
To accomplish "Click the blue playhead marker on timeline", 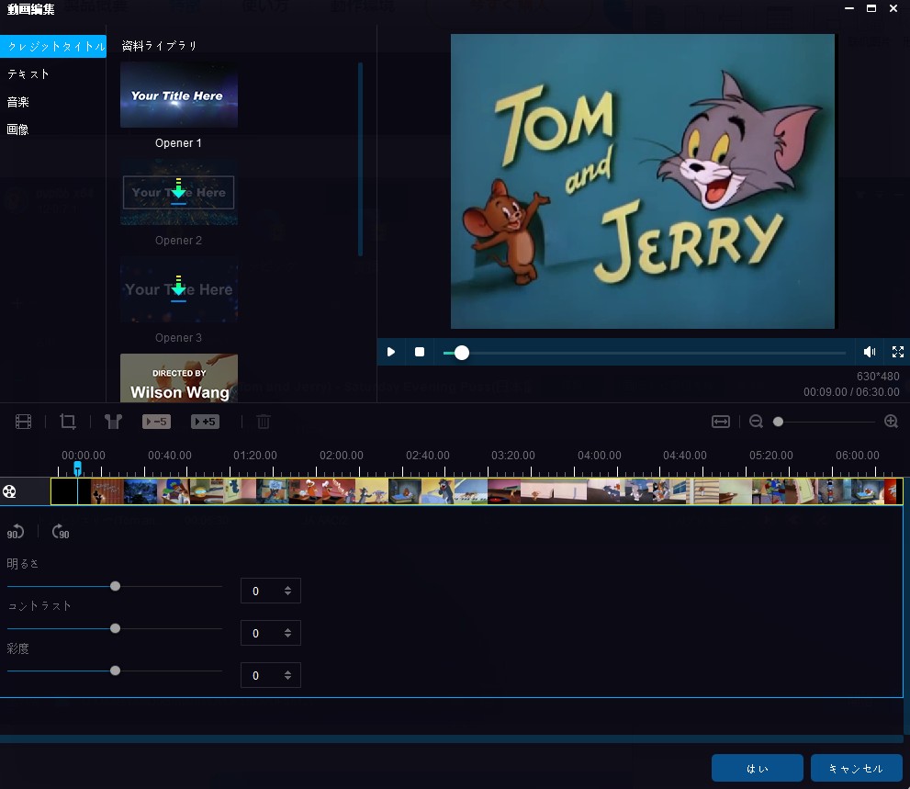I will 78,468.
